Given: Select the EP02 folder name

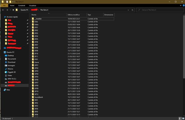Looking at the screenshot, I should (x=36, y=30).
